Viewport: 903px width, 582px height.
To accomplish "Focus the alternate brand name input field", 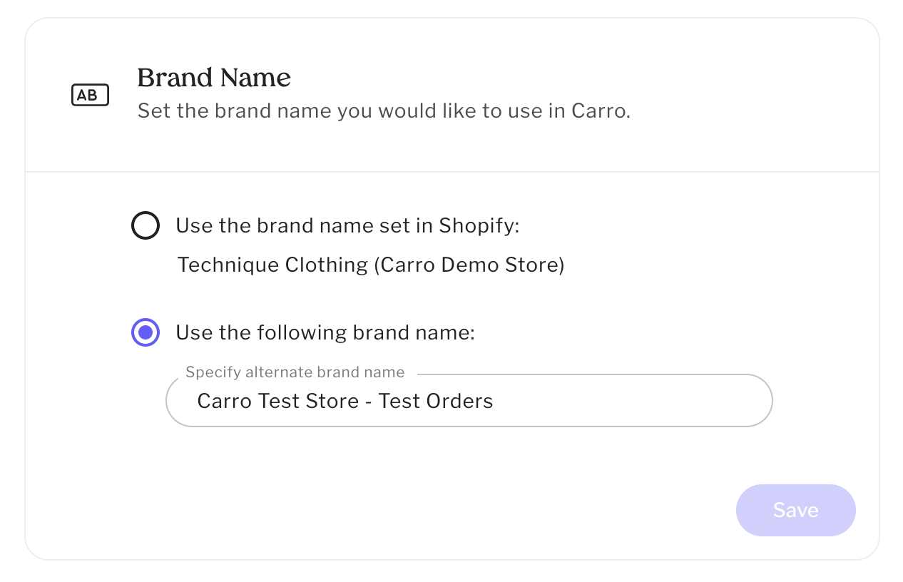I will (469, 401).
